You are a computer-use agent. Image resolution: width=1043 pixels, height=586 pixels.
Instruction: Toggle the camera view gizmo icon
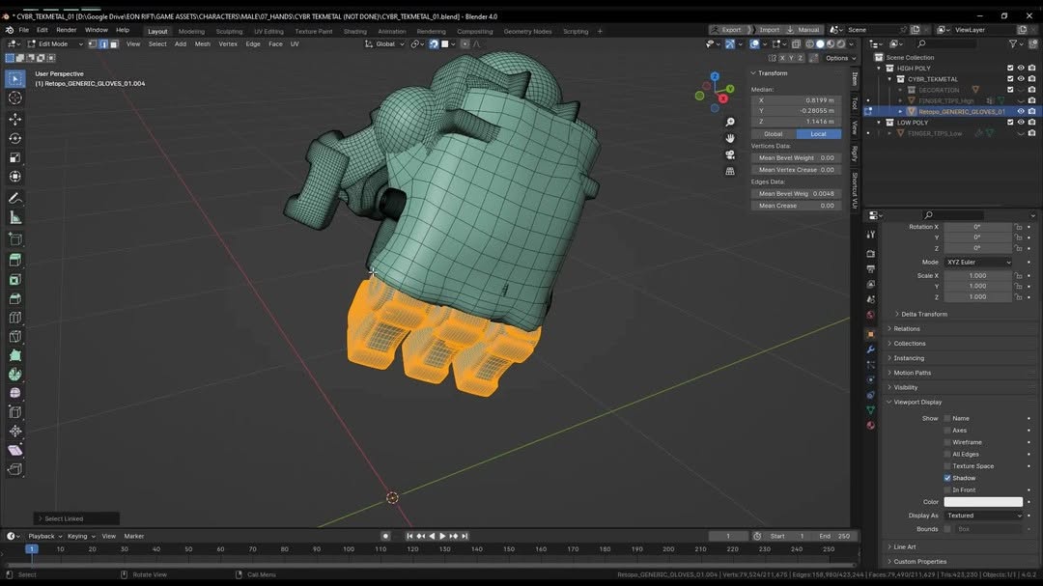click(730, 154)
